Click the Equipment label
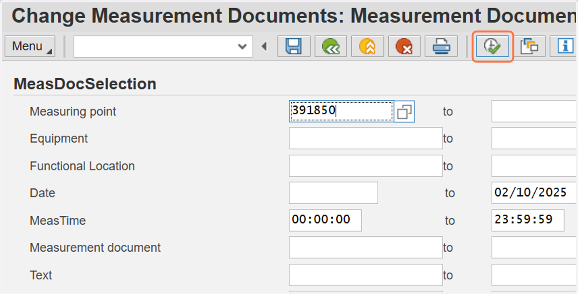This screenshot has width=578, height=294. coord(59,138)
